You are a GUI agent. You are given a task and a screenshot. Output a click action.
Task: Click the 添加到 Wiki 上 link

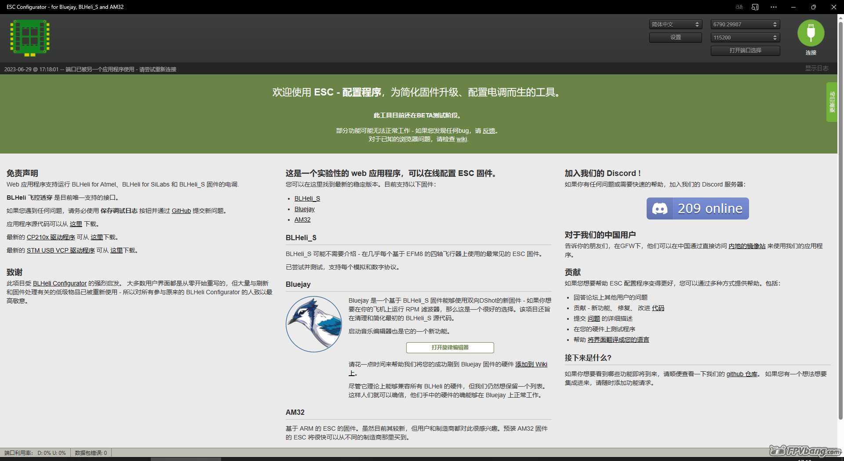coord(531,364)
